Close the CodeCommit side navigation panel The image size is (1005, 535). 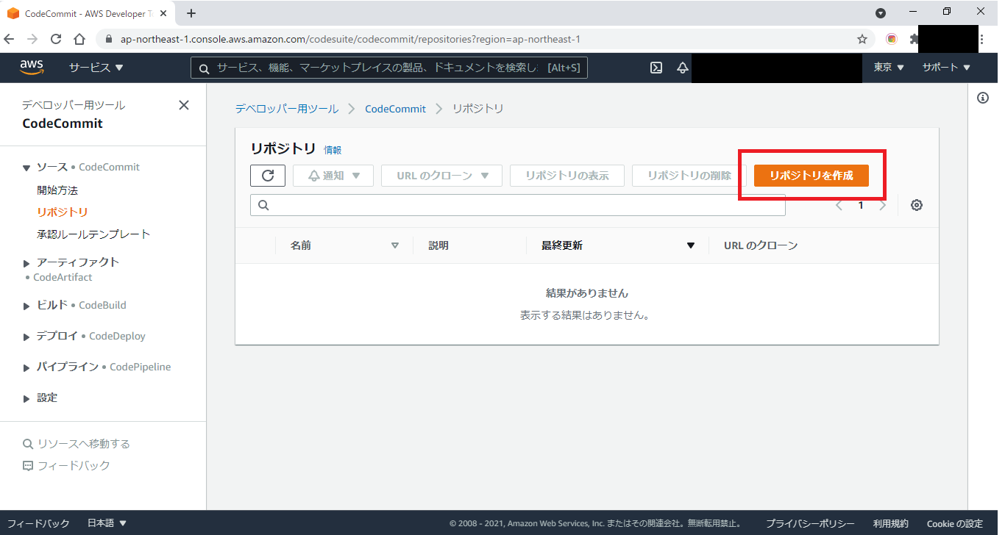tap(183, 105)
